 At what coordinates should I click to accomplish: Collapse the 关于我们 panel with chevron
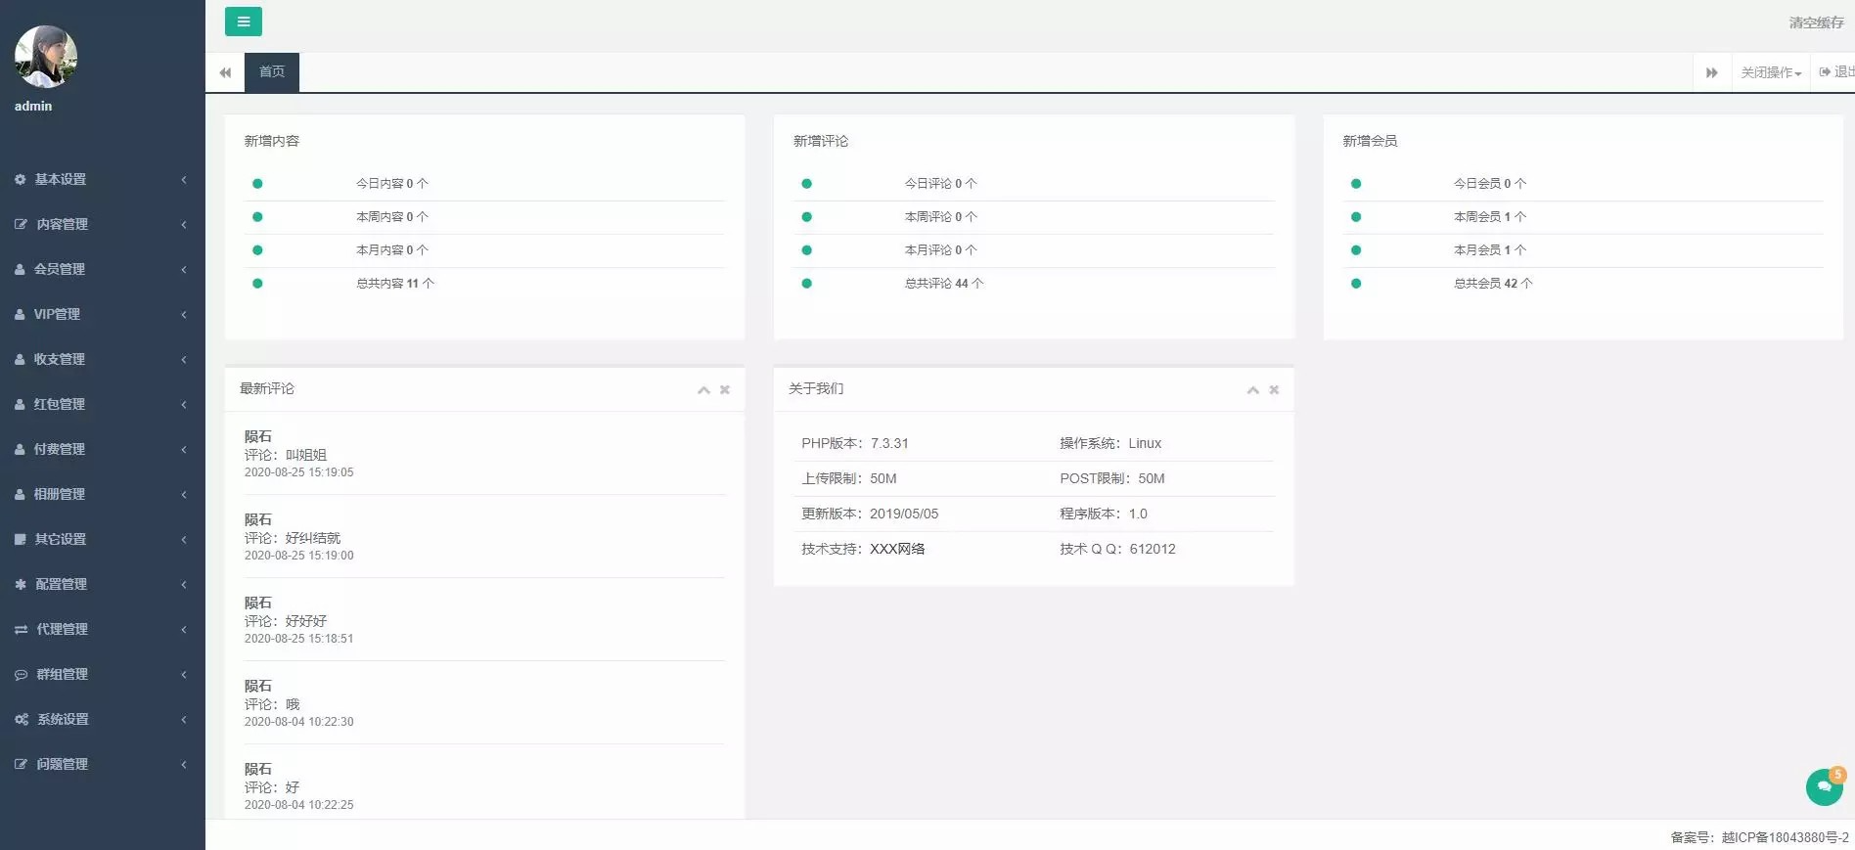tap(1252, 389)
